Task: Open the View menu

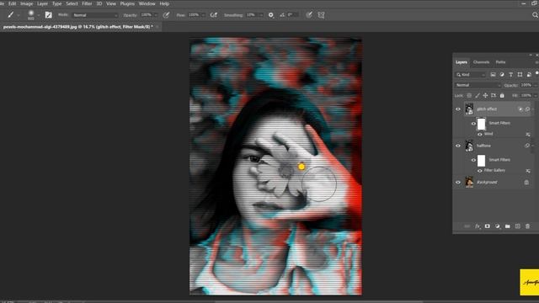Action: 110,3
